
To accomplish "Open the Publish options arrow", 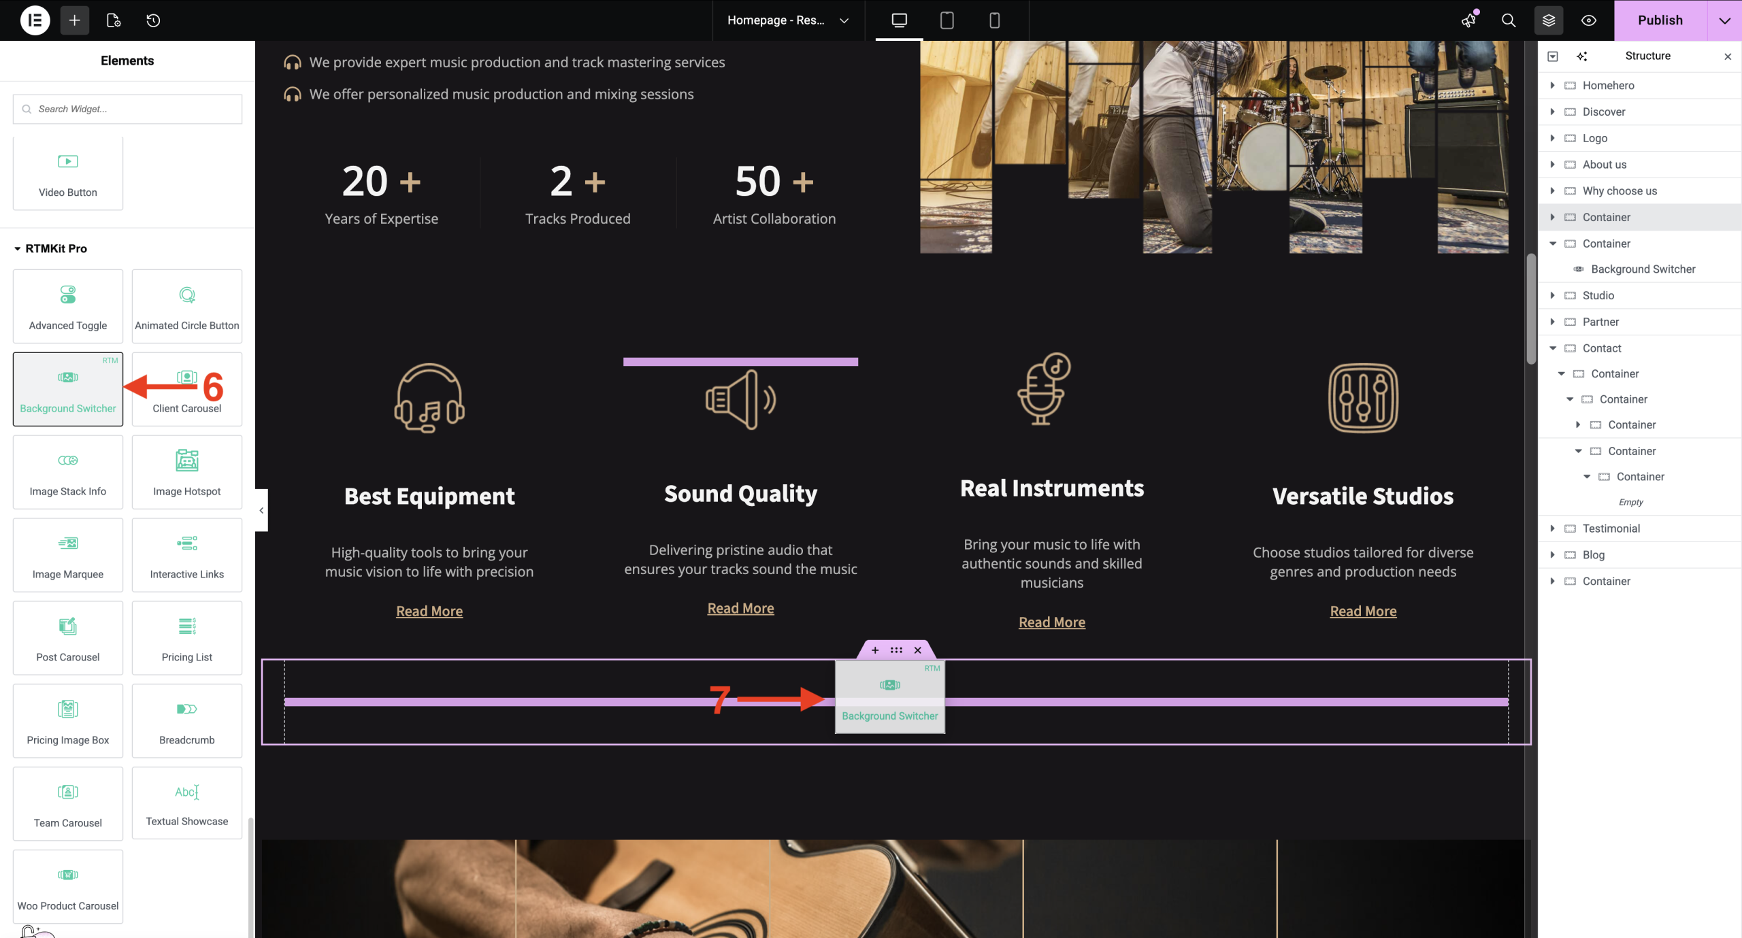I will click(x=1724, y=20).
